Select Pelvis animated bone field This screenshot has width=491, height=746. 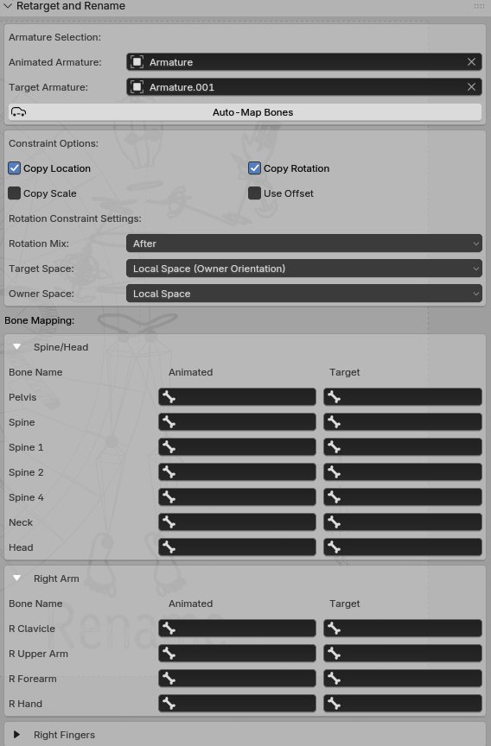[x=237, y=397]
